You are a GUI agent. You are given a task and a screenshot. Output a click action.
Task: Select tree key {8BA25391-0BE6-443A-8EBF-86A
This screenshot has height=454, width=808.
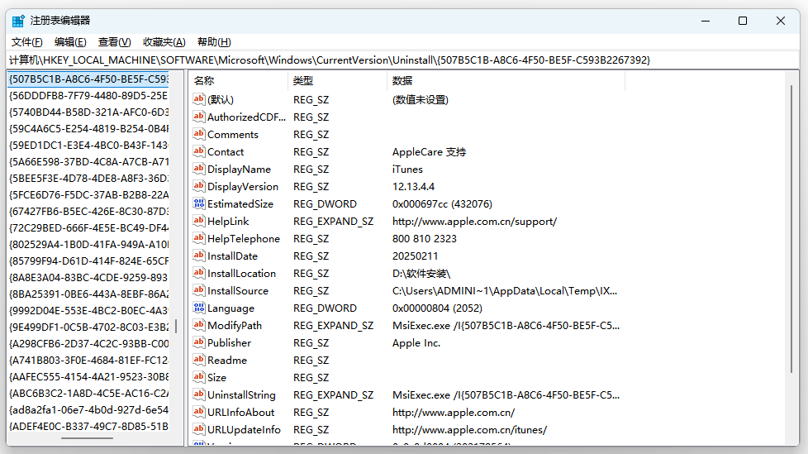pos(88,294)
